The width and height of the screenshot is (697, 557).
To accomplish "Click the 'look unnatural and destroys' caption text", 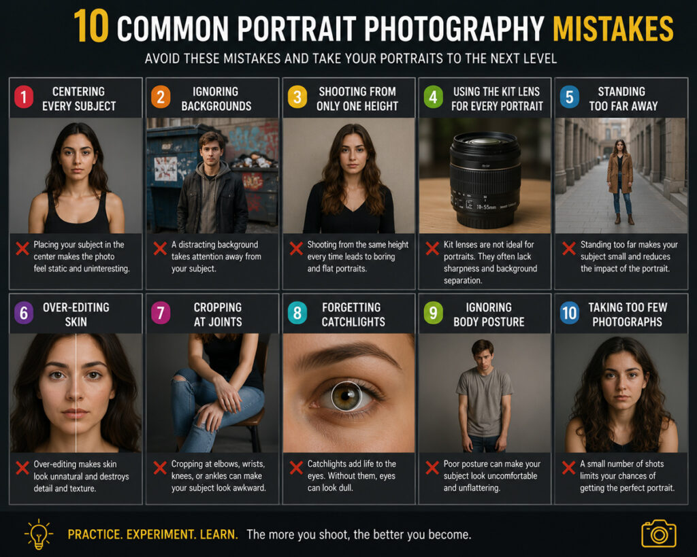I will tap(82, 477).
